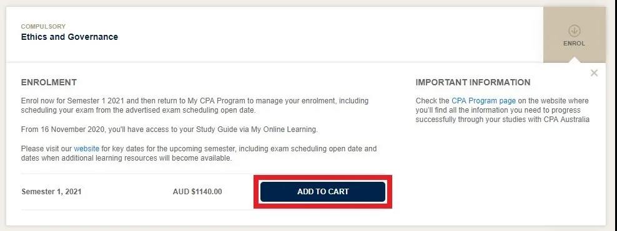This screenshot has height=231, width=617.
Task: Click the ENROLMENT section heading
Action: coord(49,82)
